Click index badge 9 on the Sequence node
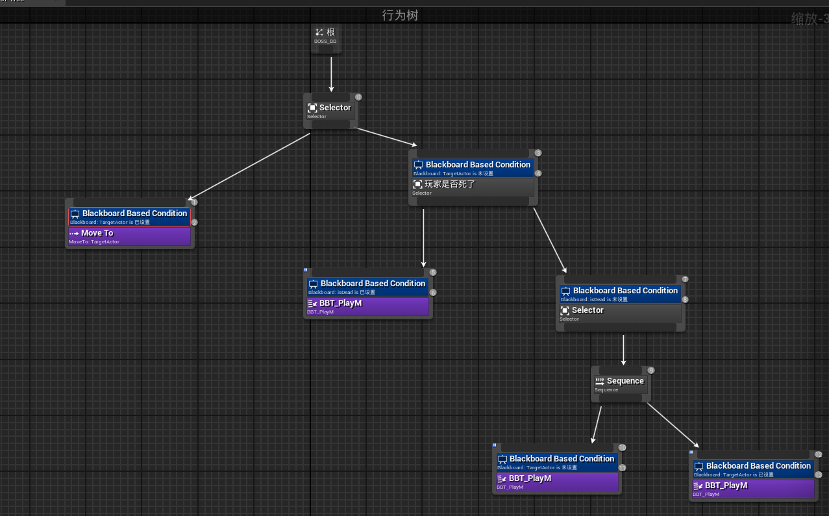 [651, 371]
